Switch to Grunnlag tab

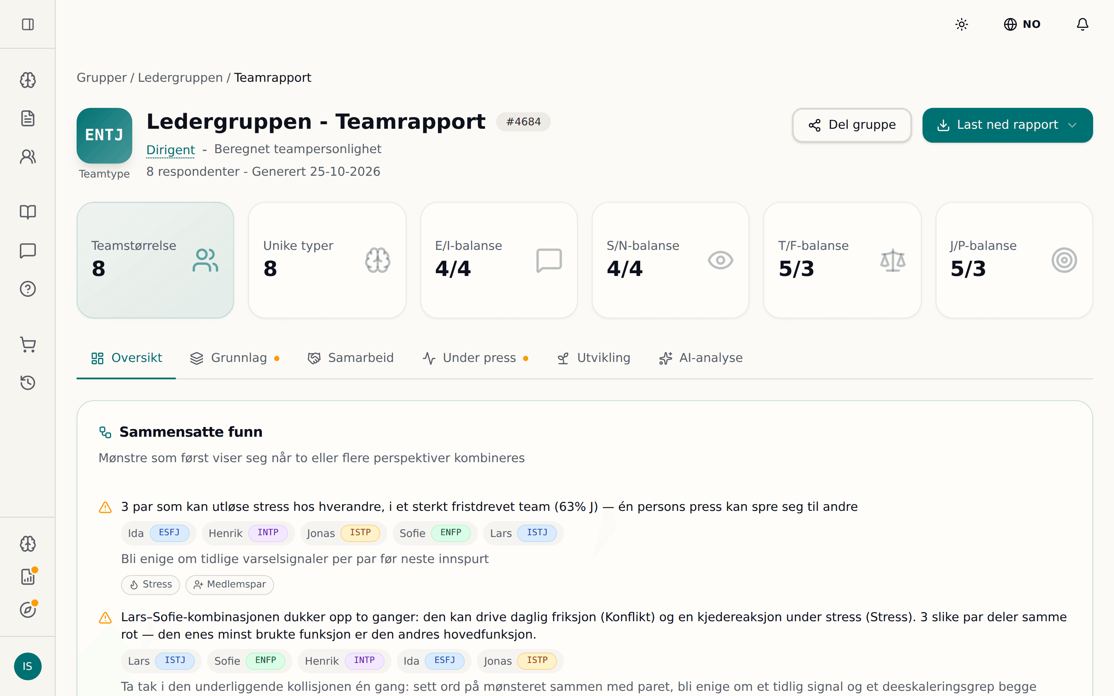point(235,358)
